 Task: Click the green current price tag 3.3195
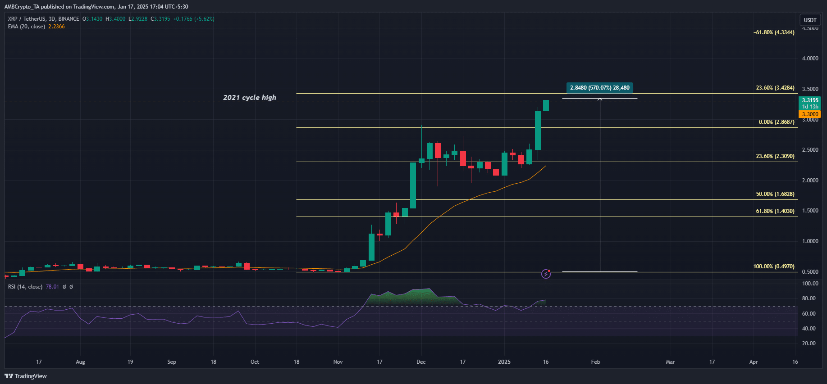(x=810, y=104)
